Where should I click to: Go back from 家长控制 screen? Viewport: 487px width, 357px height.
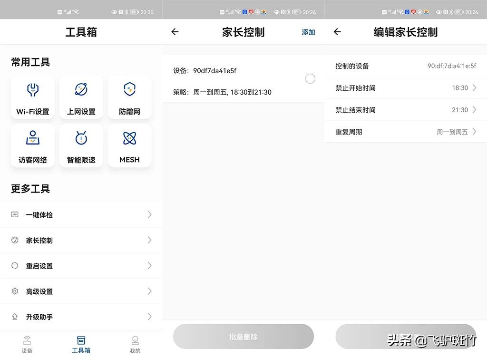point(175,32)
